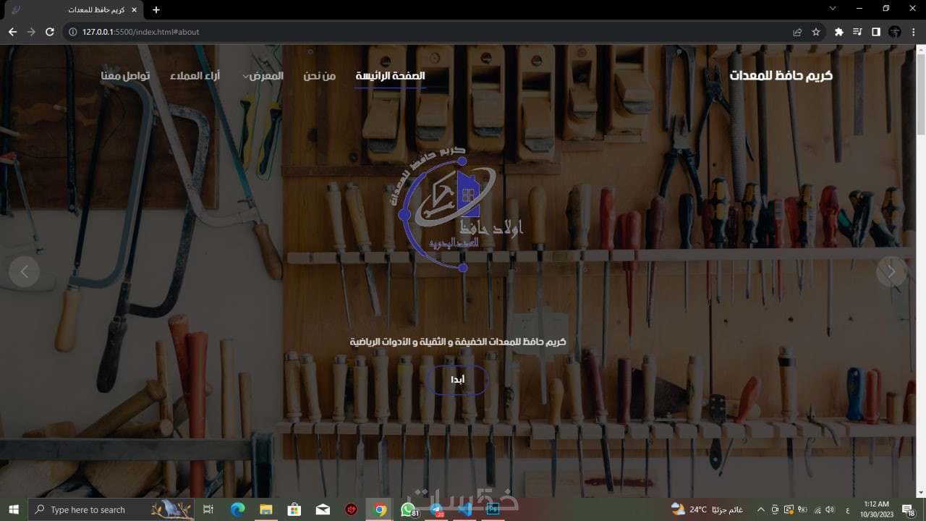The height and width of the screenshot is (521, 926).
Task: Open the Chrome profile avatar
Action: (895, 32)
